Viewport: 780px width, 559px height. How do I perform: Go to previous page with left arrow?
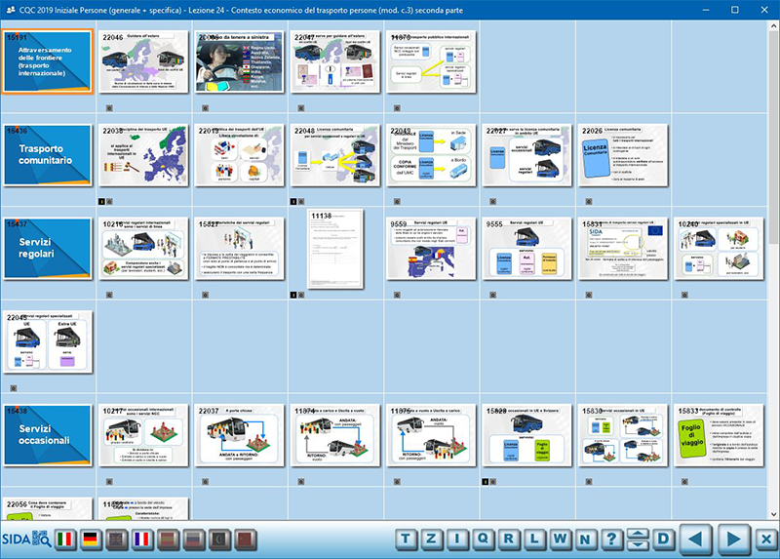[695, 539]
